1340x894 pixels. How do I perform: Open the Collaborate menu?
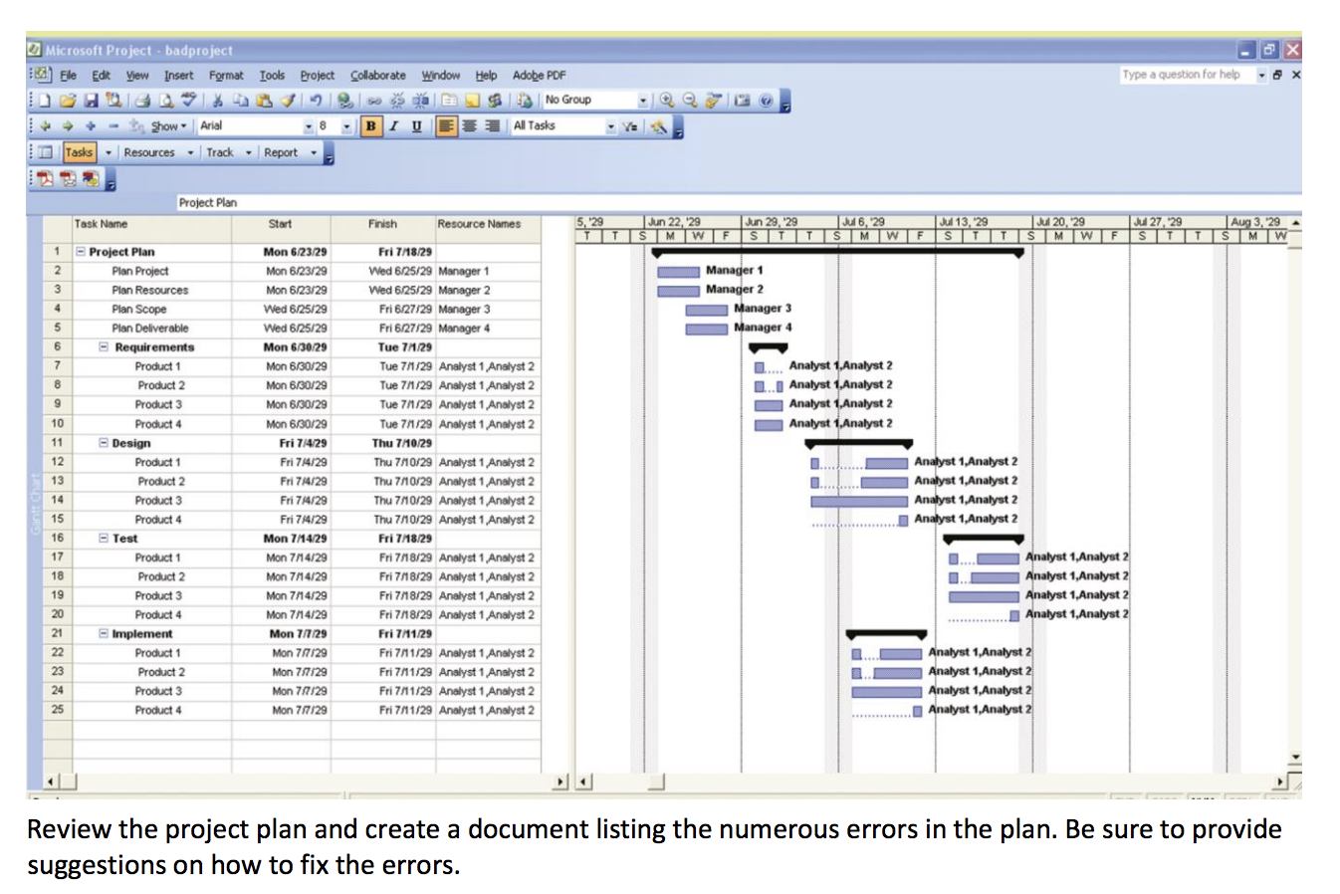[377, 75]
